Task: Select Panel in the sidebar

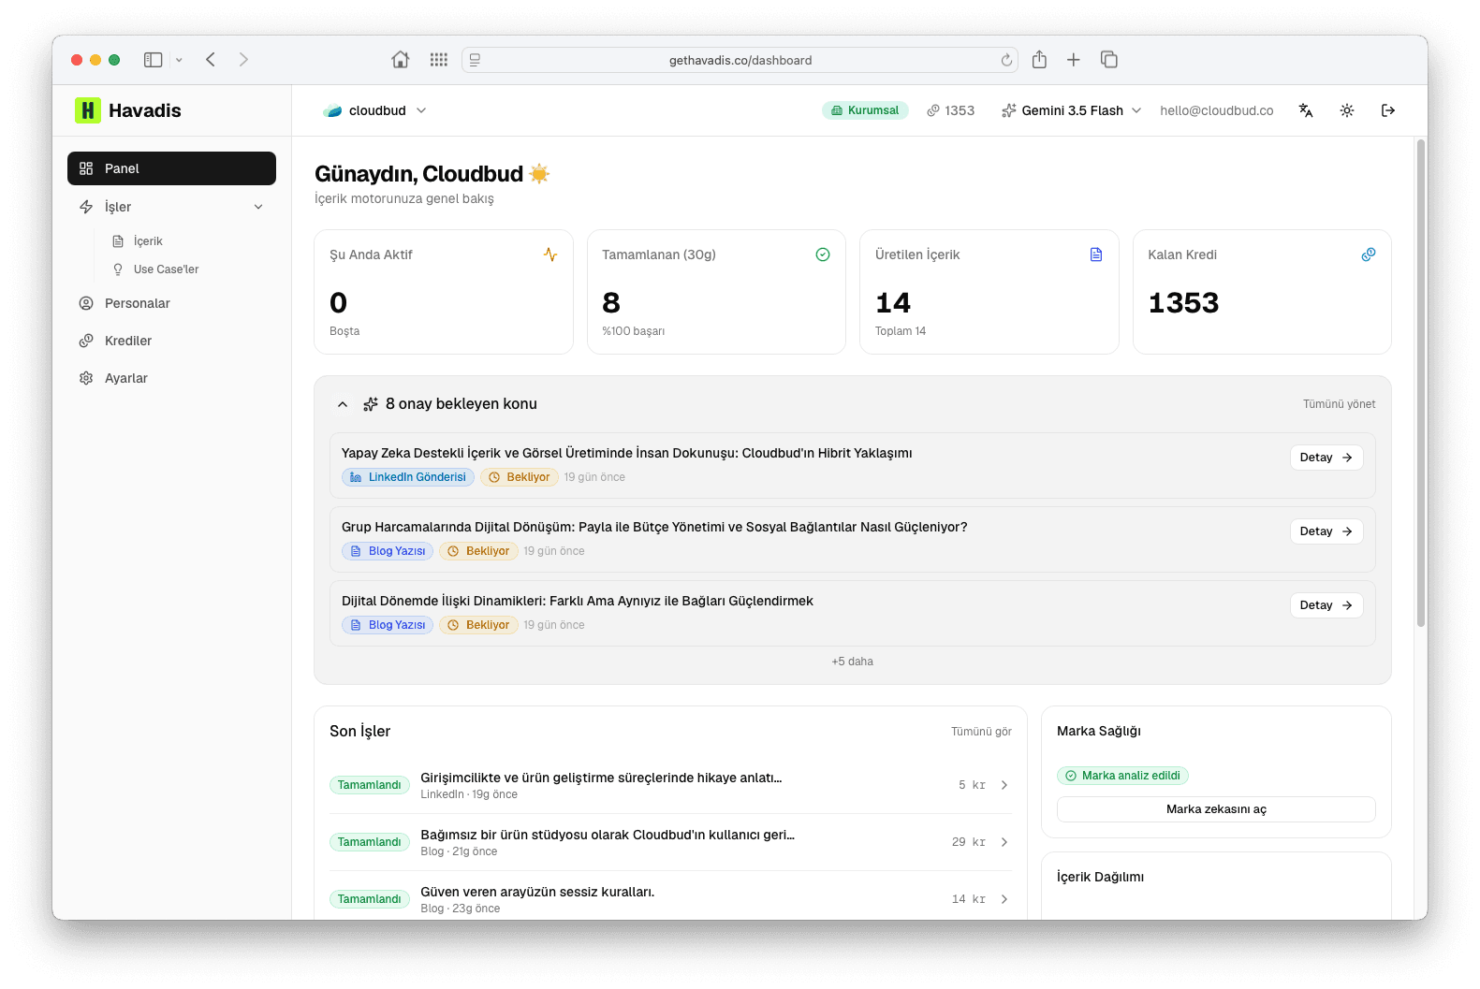Action: pyautogui.click(x=171, y=168)
